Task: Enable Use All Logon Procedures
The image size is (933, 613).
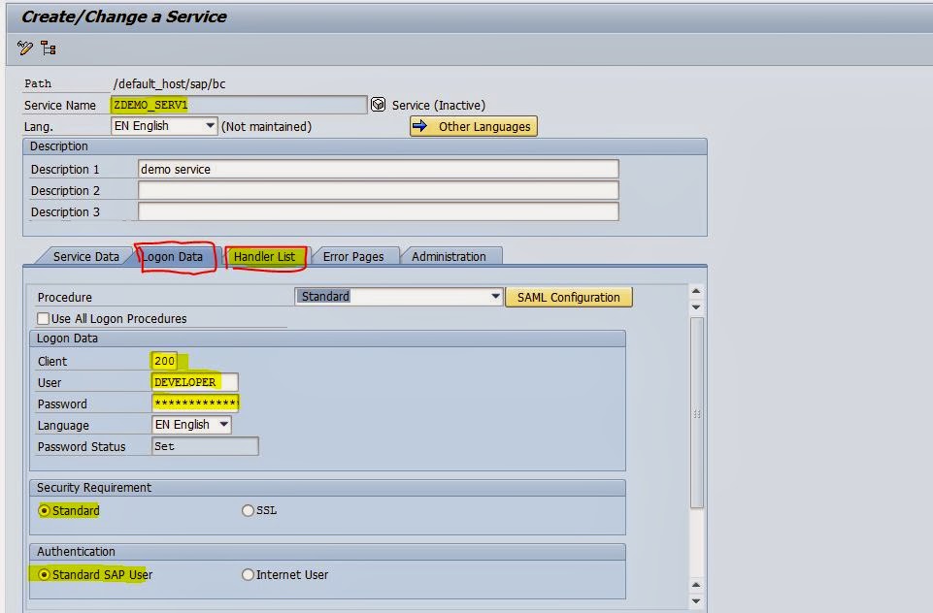Action: coord(43,318)
